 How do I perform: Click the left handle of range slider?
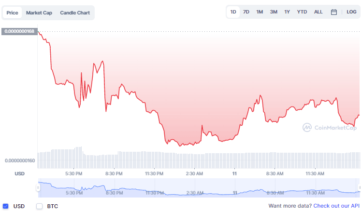(x=38, y=187)
